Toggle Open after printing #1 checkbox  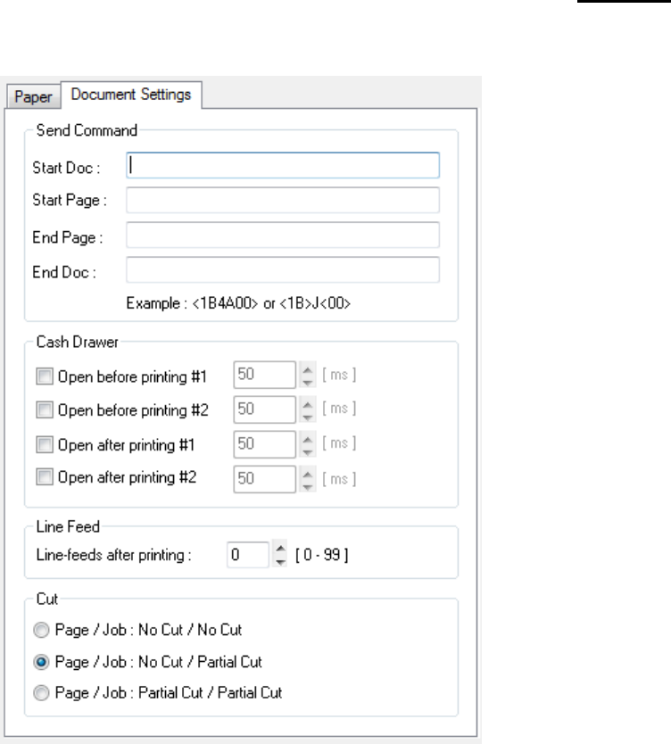[46, 444]
